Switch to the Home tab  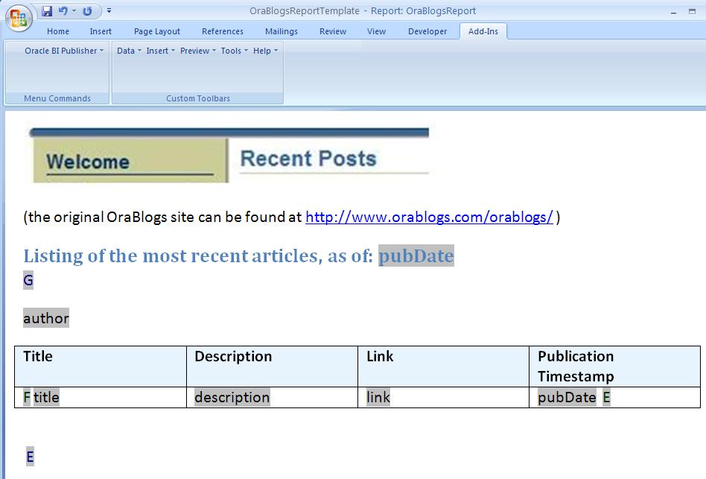click(58, 31)
